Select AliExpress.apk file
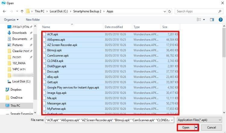This screenshot has height=133, width=226. coord(56,40)
